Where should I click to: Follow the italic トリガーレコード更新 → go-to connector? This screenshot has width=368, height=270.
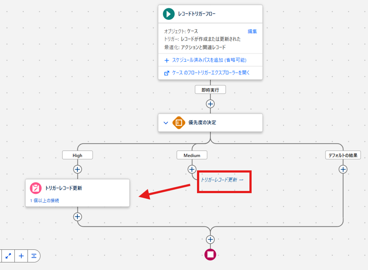(222, 180)
